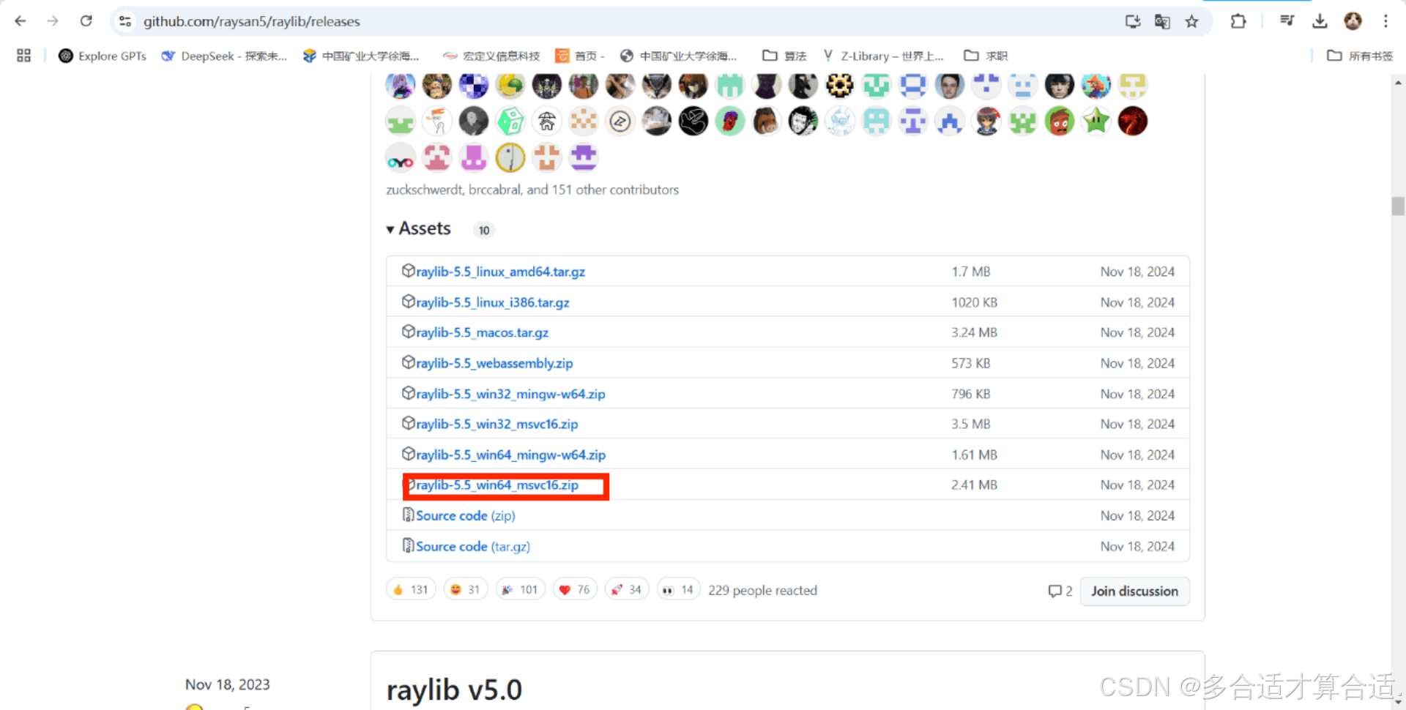Click the package icon beside webassembly.zip
This screenshot has width=1406, height=710.
[408, 362]
